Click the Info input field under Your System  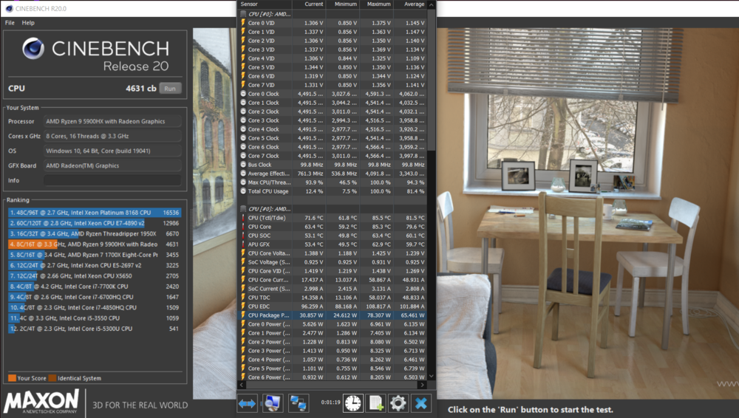(111, 180)
